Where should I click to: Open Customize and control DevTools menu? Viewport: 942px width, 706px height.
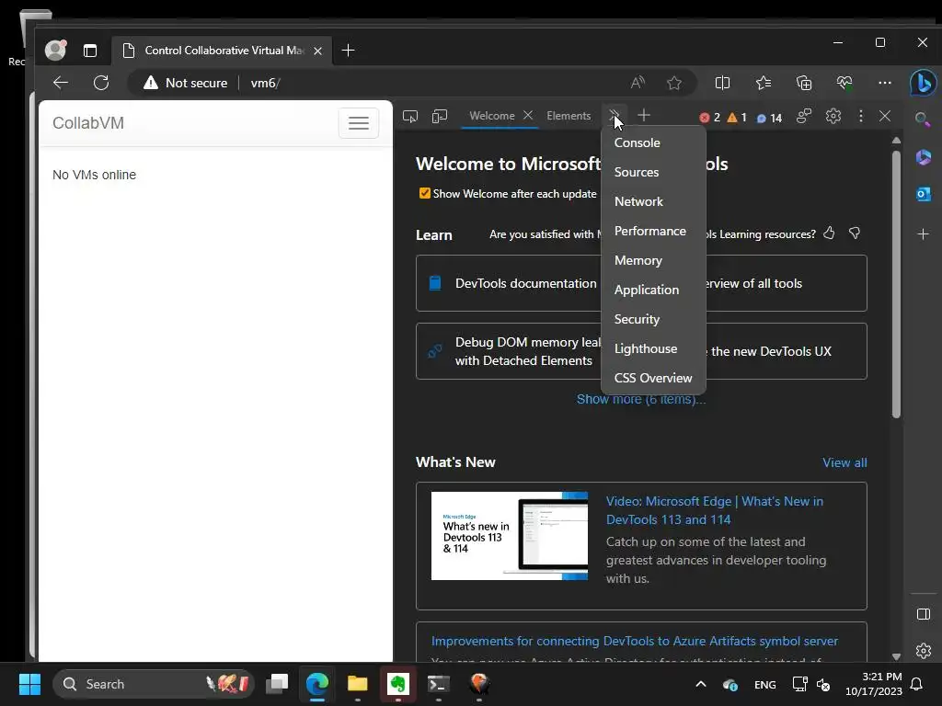click(861, 116)
